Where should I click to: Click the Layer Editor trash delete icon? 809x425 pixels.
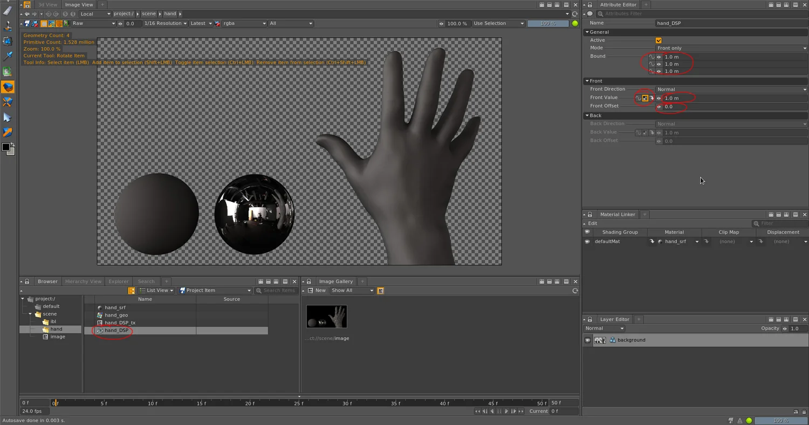click(804, 412)
